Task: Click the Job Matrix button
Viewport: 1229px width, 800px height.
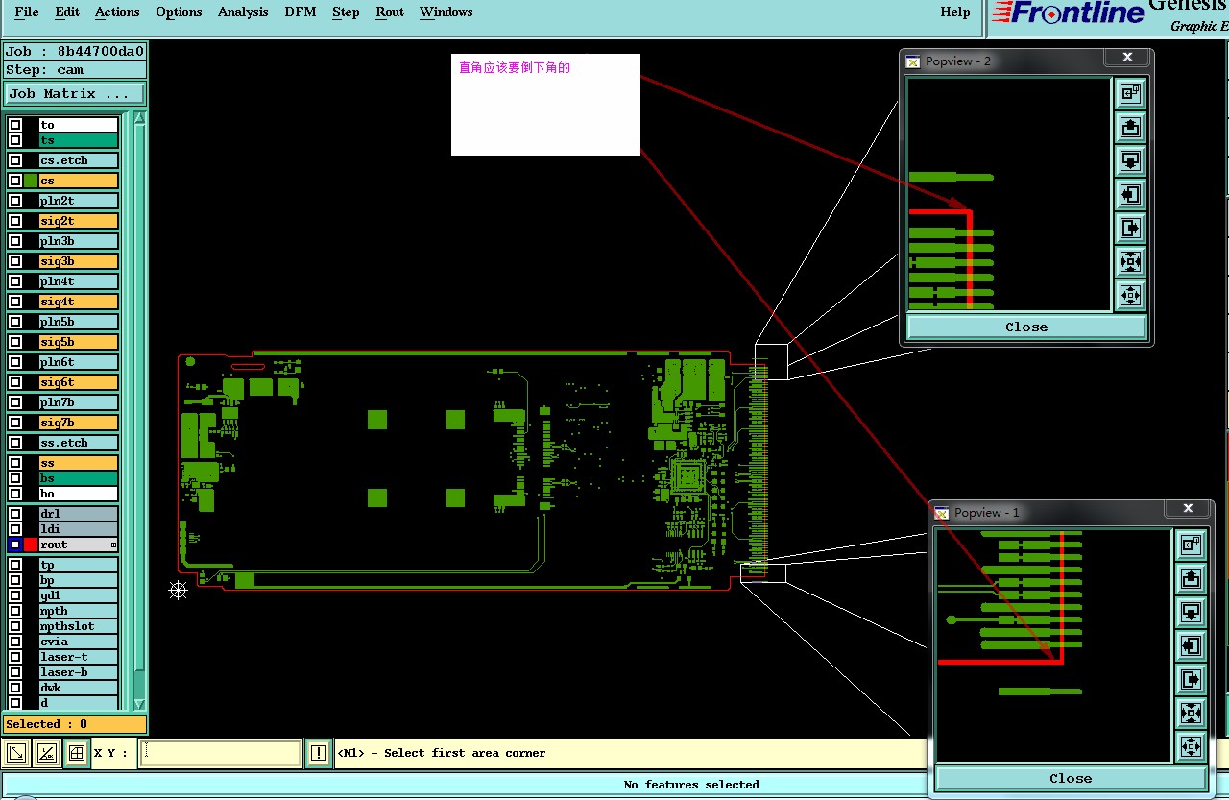Action: point(75,94)
